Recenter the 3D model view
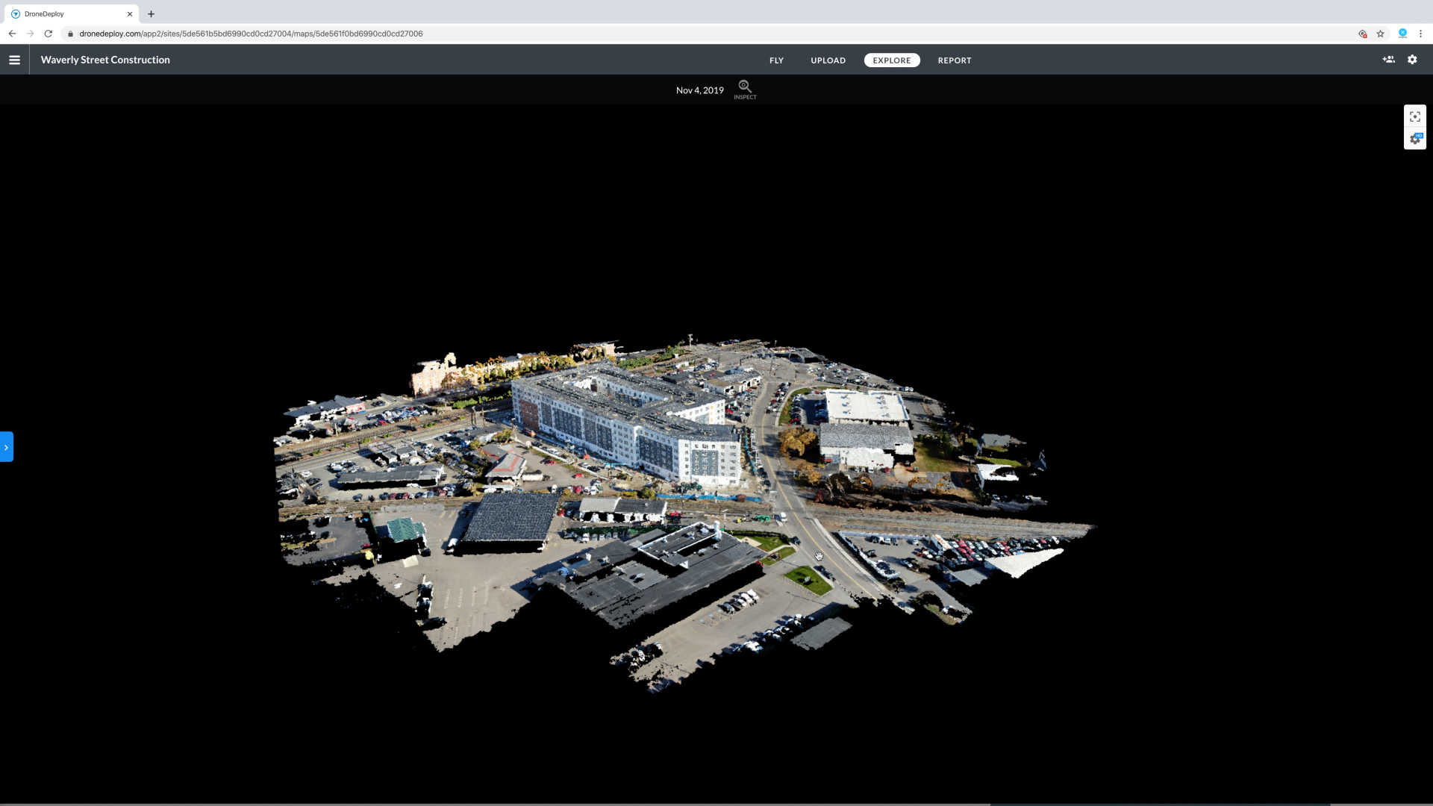 [x=1415, y=116]
